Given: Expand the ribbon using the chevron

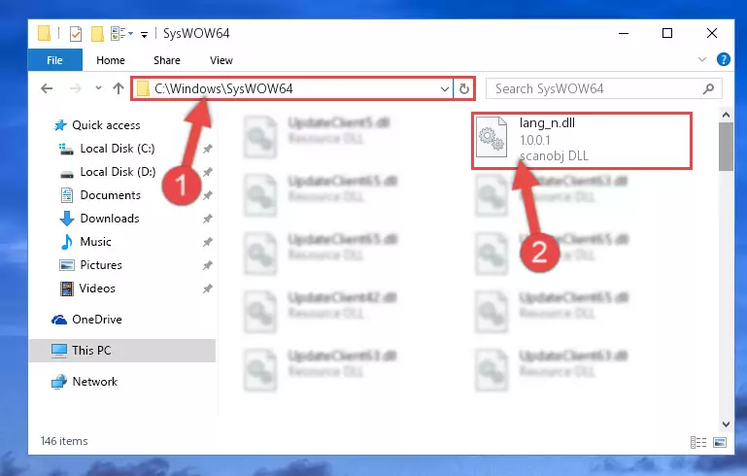Looking at the screenshot, I should click(x=701, y=59).
